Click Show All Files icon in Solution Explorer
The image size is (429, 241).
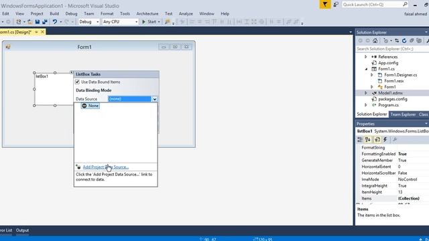tap(419, 41)
